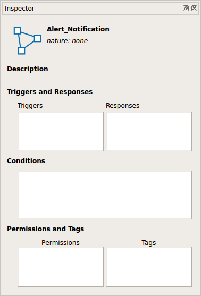Viewport: 201px width, 296px height.
Task: Click the Conditions section heading
Action: tap(26, 161)
